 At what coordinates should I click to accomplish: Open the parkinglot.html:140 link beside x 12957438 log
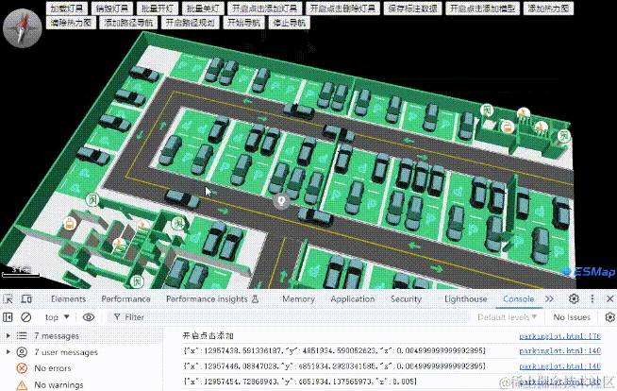point(560,350)
